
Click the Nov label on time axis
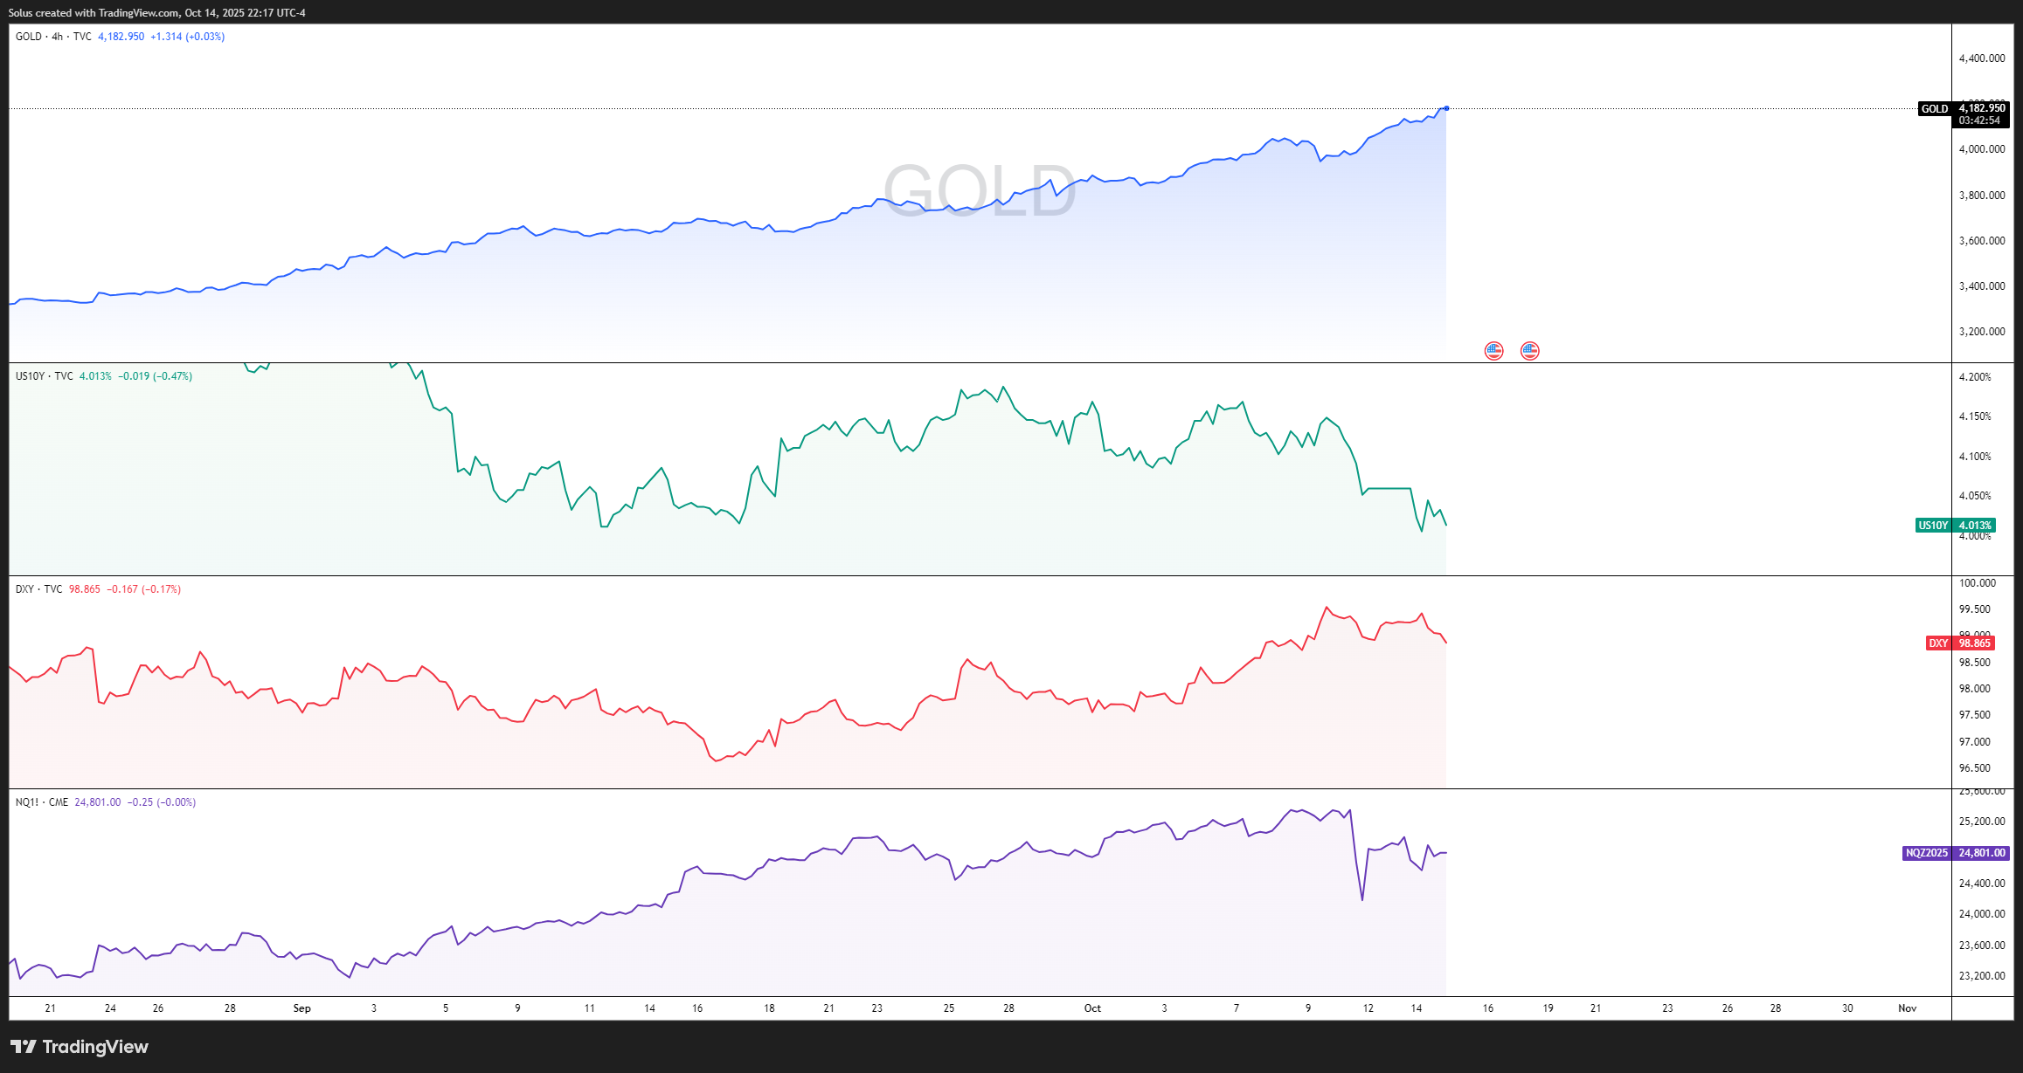(1907, 1008)
